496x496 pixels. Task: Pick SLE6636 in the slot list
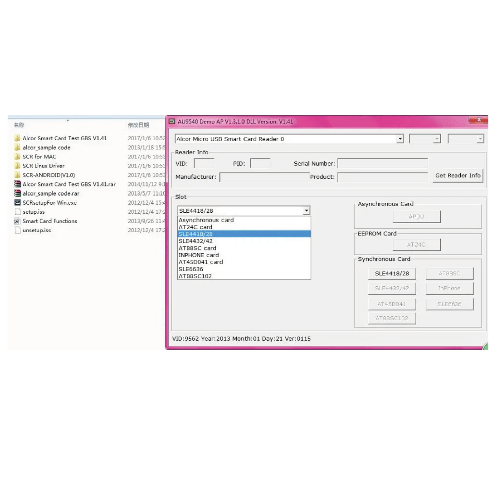tap(244, 269)
